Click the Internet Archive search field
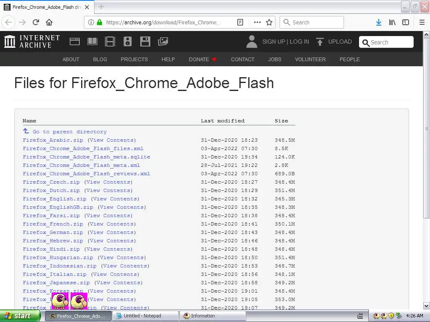This screenshot has height=322, width=430. [x=386, y=42]
